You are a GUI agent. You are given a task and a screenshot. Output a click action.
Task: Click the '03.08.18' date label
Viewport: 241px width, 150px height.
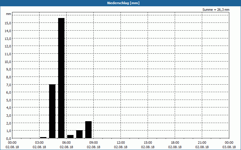click(229, 147)
